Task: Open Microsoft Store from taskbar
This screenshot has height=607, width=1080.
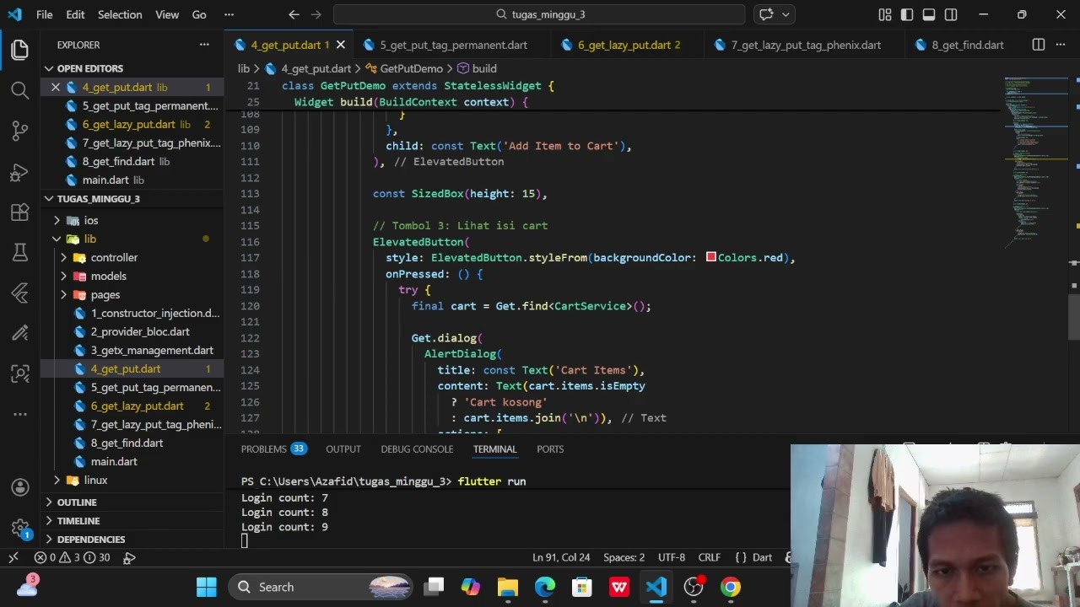Action: click(582, 587)
